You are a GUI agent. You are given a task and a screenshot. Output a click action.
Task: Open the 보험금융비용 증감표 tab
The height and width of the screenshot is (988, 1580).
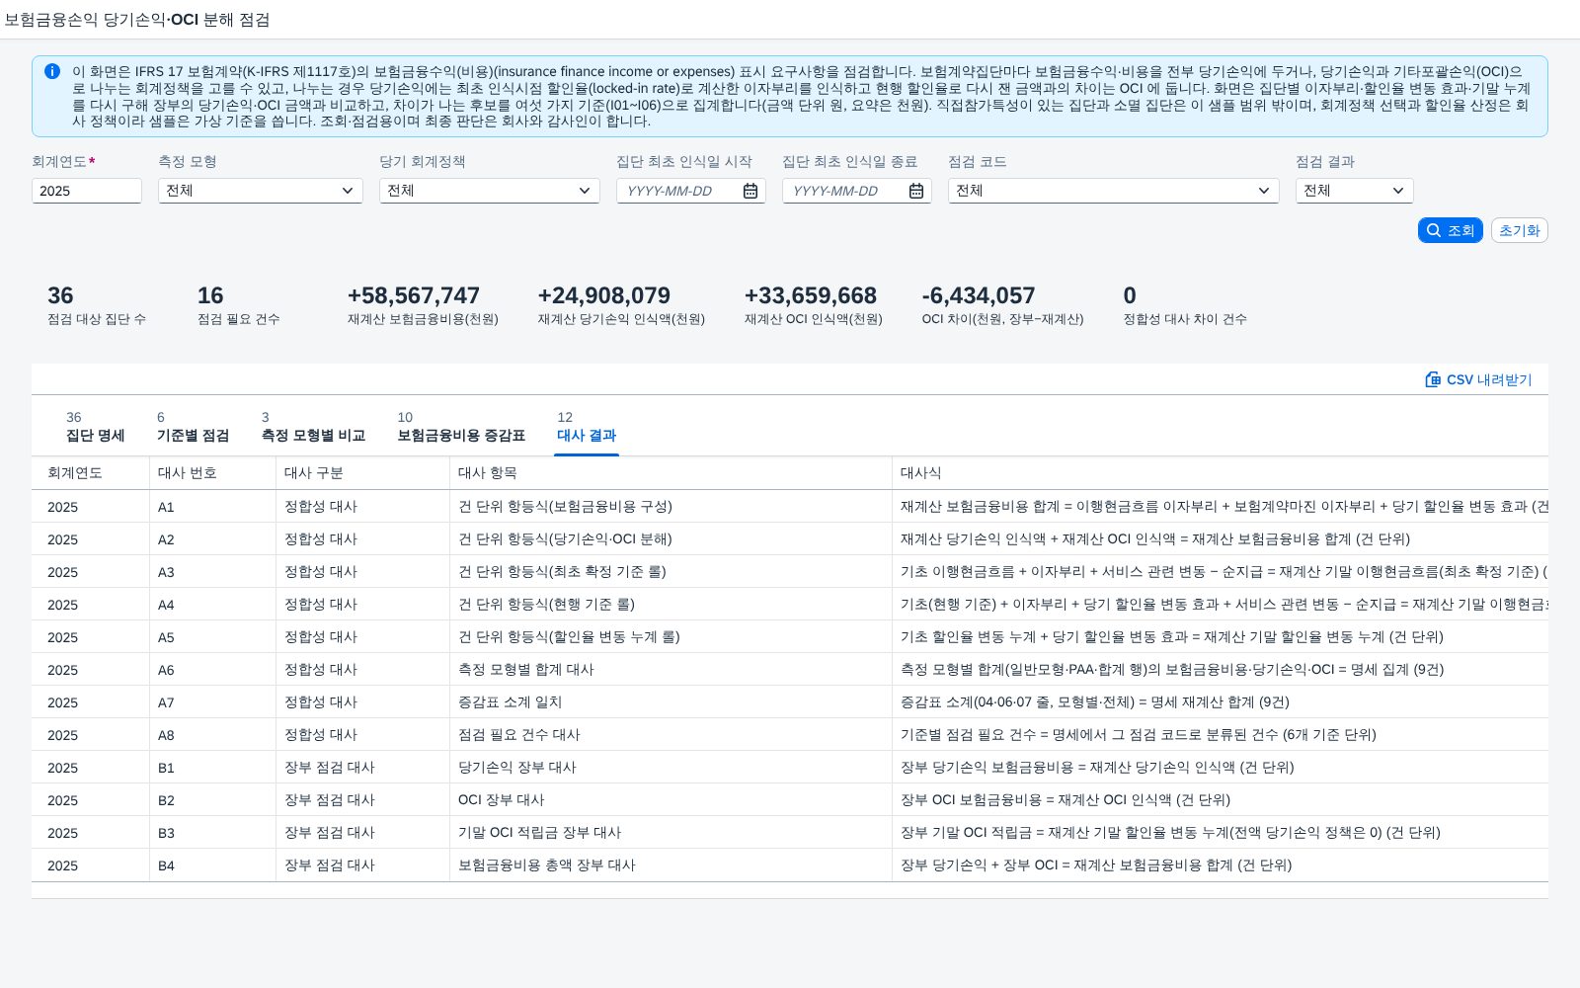[461, 427]
